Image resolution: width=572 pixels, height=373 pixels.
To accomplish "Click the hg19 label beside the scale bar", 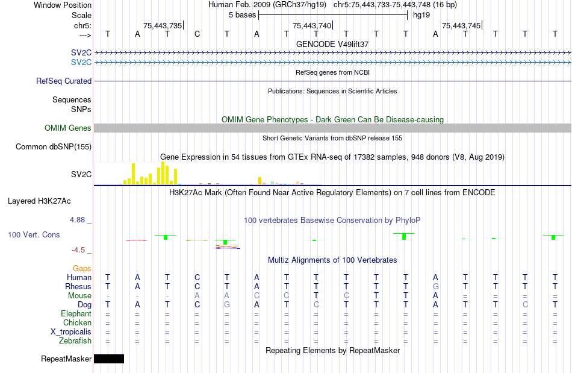I will pos(421,15).
